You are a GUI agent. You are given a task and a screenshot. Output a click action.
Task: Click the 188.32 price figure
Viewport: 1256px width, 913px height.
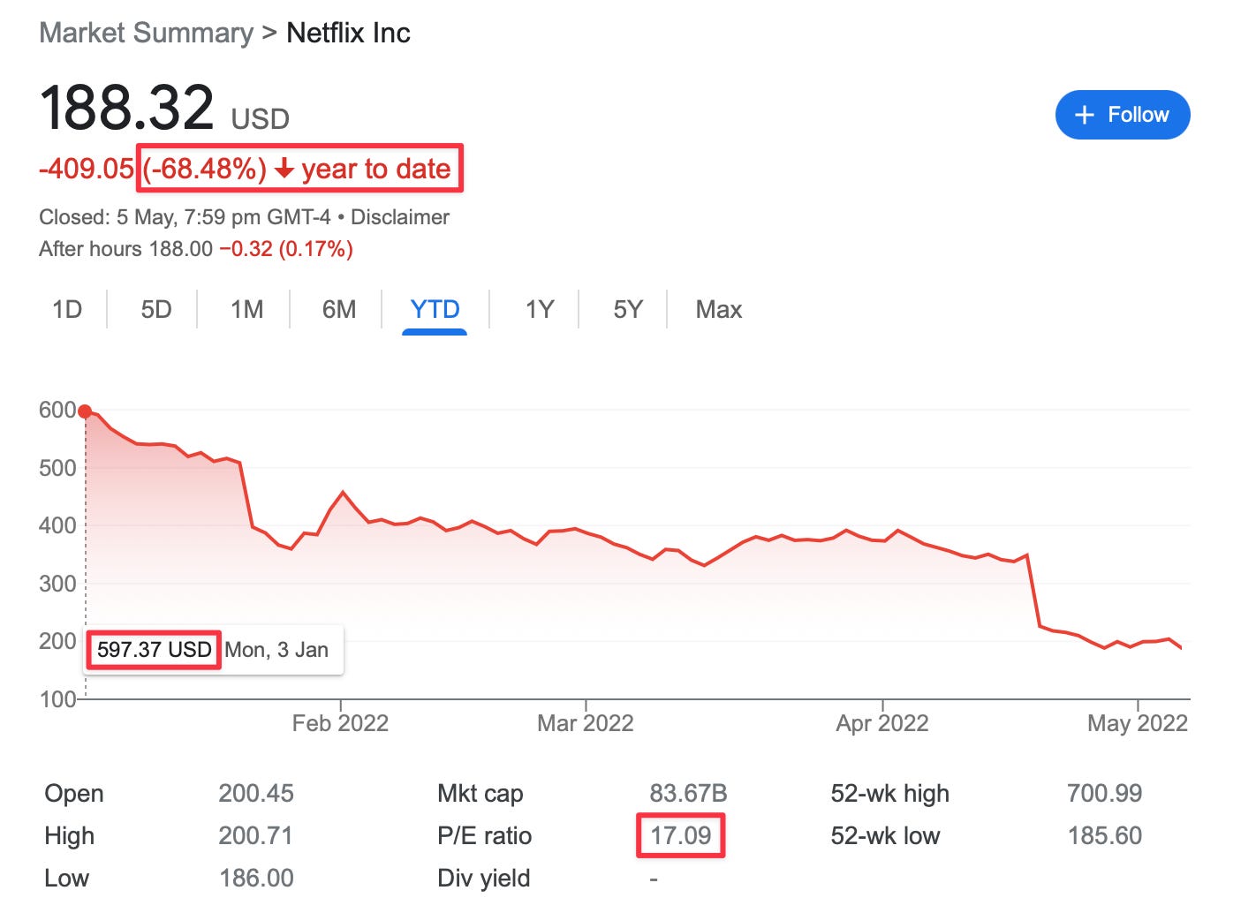[x=126, y=108]
